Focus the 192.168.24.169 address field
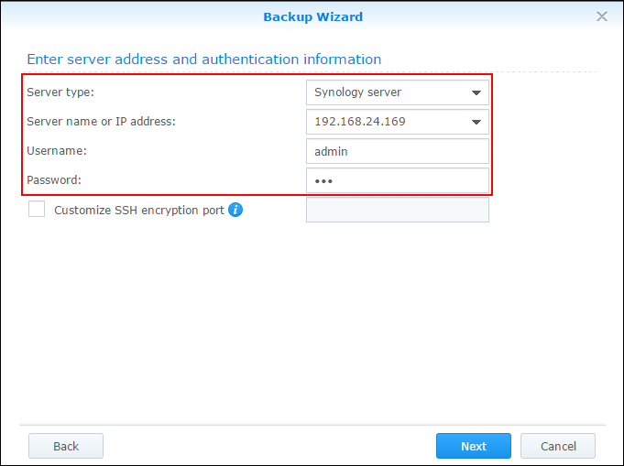 [398, 122]
